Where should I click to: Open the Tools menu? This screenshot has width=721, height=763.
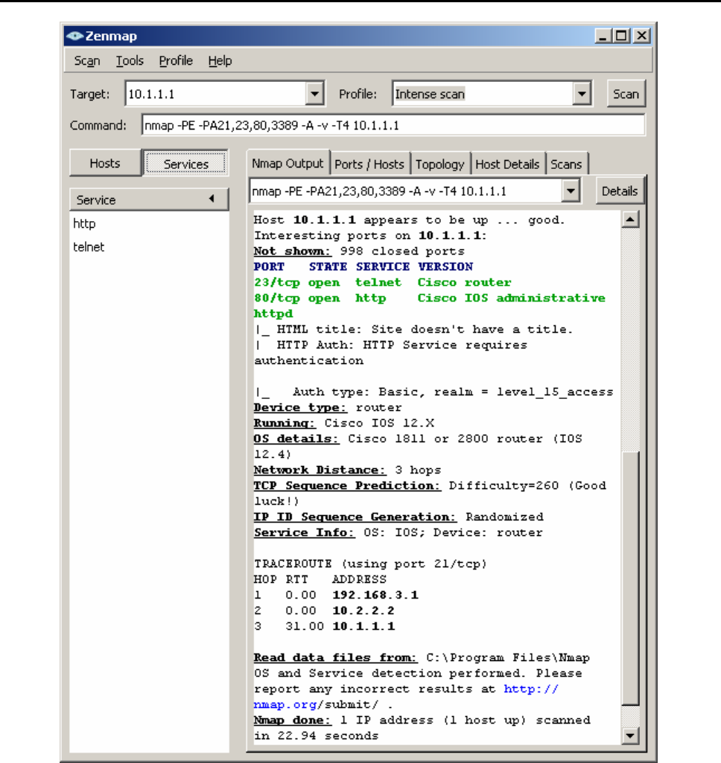pyautogui.click(x=130, y=61)
